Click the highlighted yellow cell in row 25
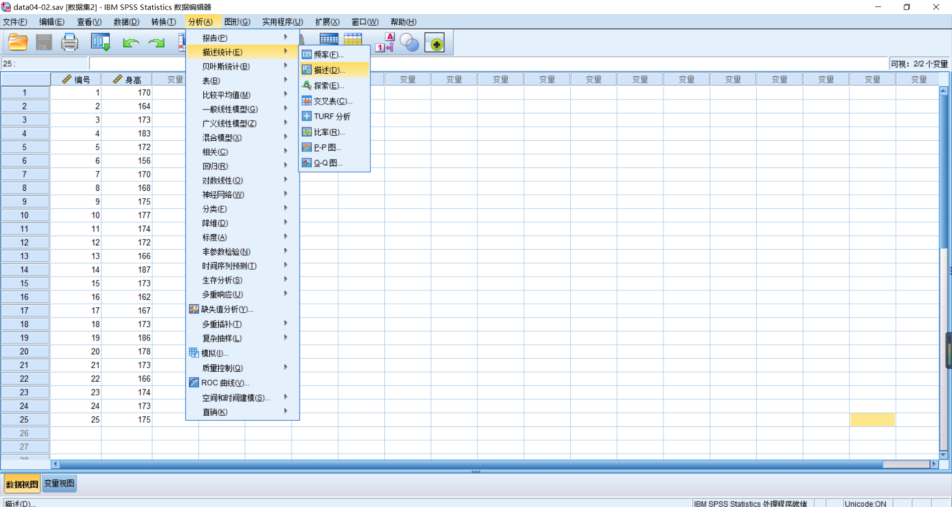Screen dimensions: 952x507 873,419
